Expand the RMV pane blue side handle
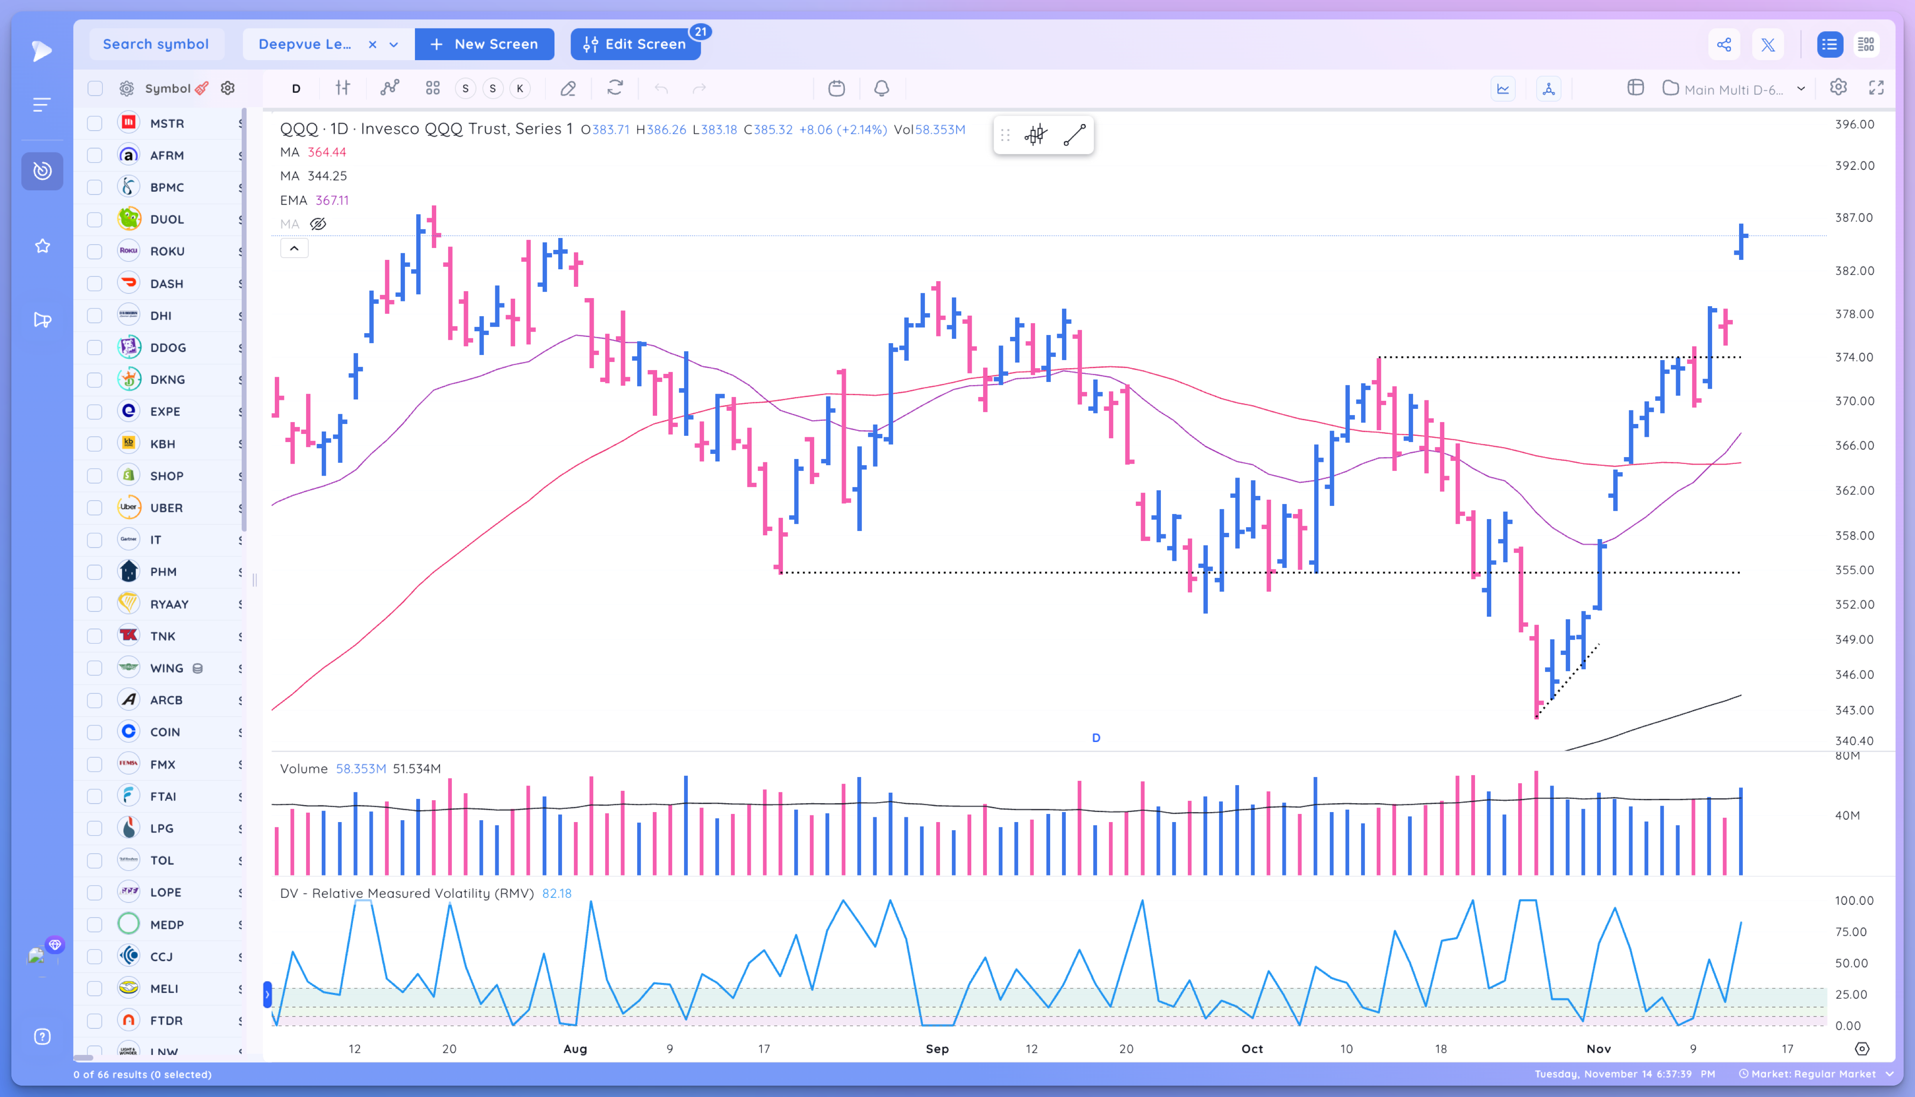 [267, 994]
